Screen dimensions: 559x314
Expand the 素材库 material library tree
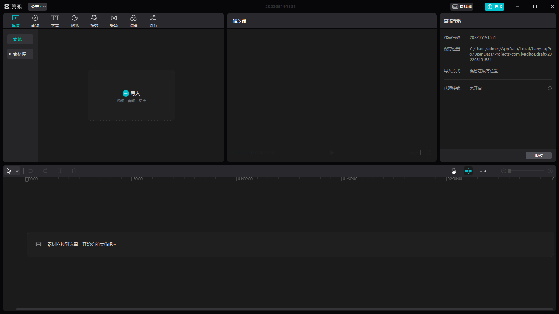tap(20, 54)
